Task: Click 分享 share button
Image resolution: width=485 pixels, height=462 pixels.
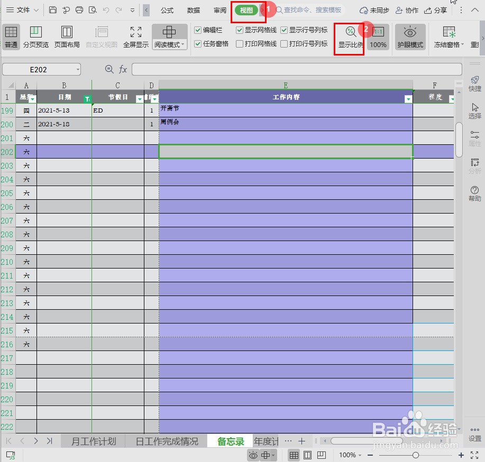Action: tap(435, 10)
